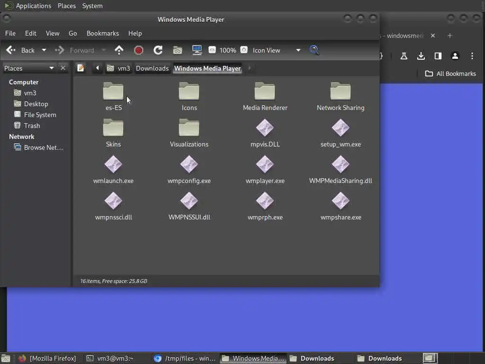This screenshot has width=485, height=364.
Task: Select the wmplayer.exe file
Action: click(265, 169)
